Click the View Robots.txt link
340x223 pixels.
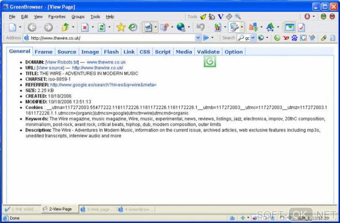point(62,62)
